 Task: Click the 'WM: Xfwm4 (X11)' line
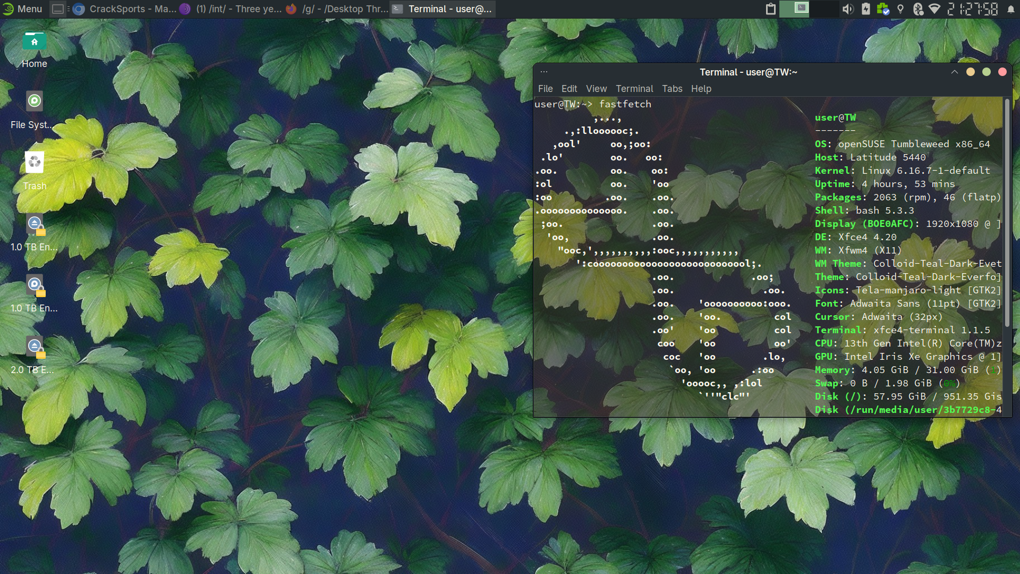coord(858,250)
